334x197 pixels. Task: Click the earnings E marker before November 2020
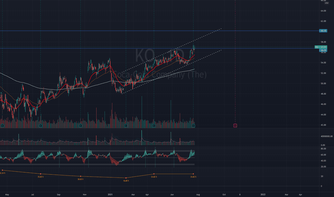[x=81, y=126]
